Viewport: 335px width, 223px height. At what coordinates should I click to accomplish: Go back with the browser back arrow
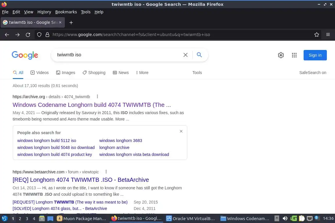7,35
